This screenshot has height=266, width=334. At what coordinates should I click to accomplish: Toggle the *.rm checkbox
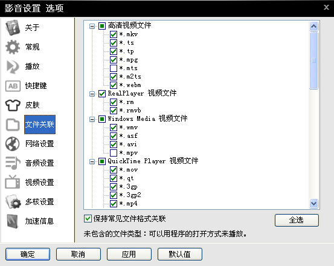[114, 102]
